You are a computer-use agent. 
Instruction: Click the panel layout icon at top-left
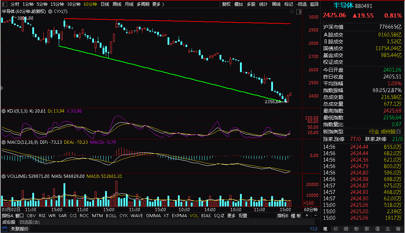point(5,4)
